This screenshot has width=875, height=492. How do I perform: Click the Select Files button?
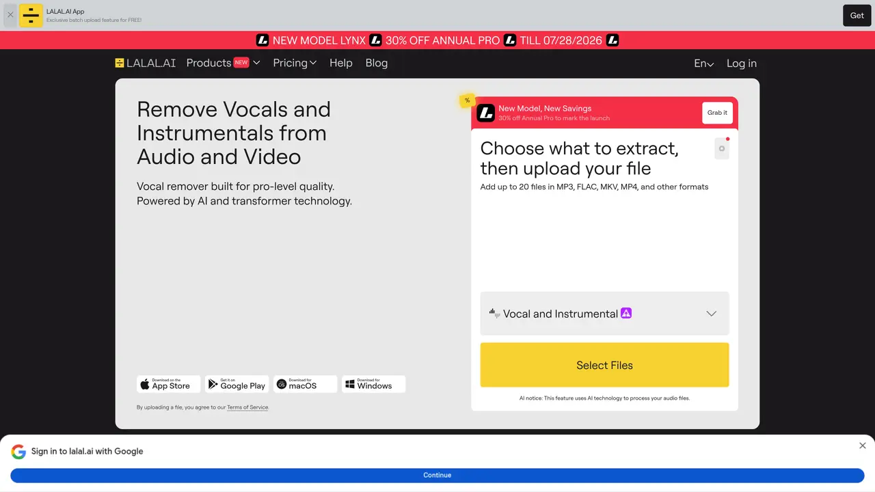pos(605,365)
